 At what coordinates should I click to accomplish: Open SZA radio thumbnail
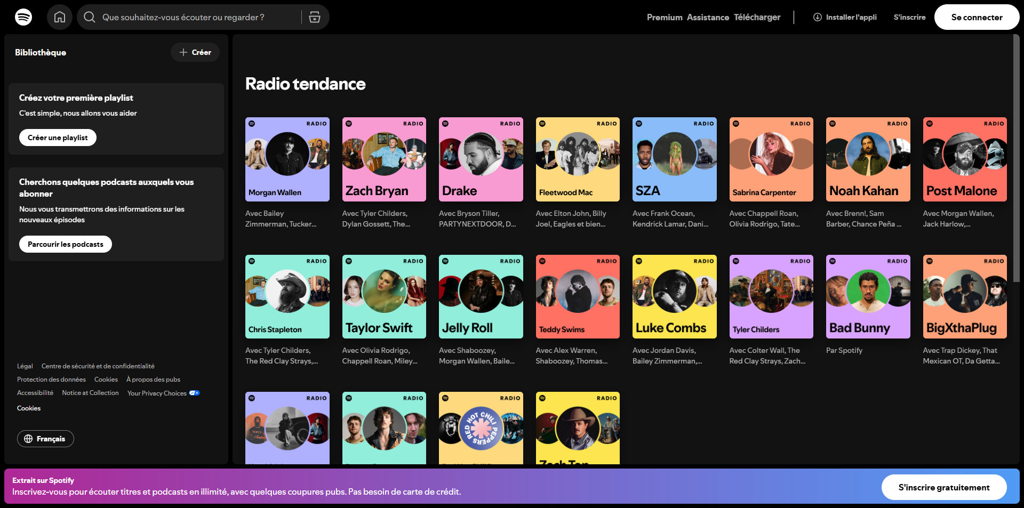(x=675, y=159)
